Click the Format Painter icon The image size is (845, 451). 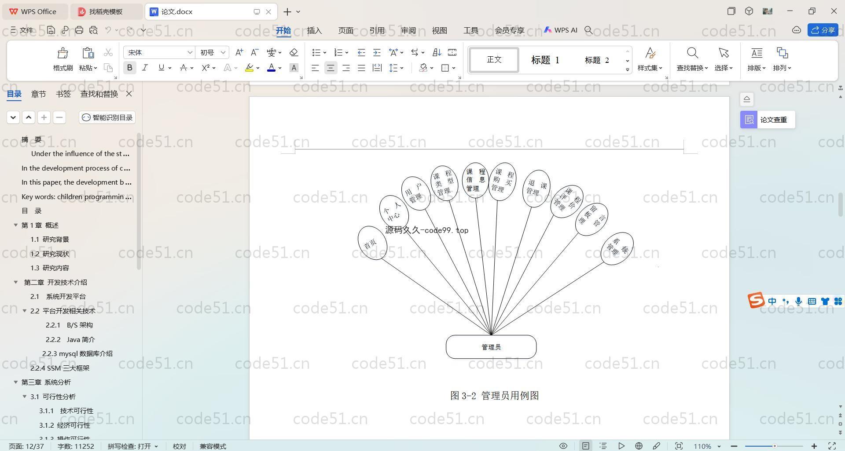[x=62, y=54]
